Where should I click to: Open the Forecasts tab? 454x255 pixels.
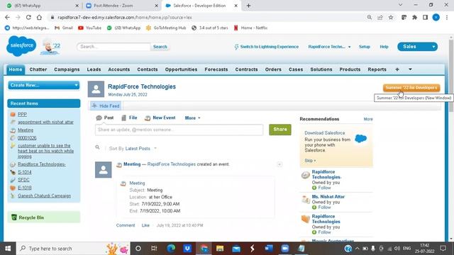coord(216,69)
